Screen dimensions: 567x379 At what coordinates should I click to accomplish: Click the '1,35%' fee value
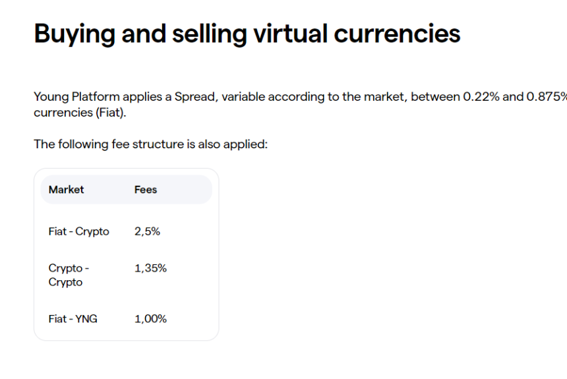[150, 268]
